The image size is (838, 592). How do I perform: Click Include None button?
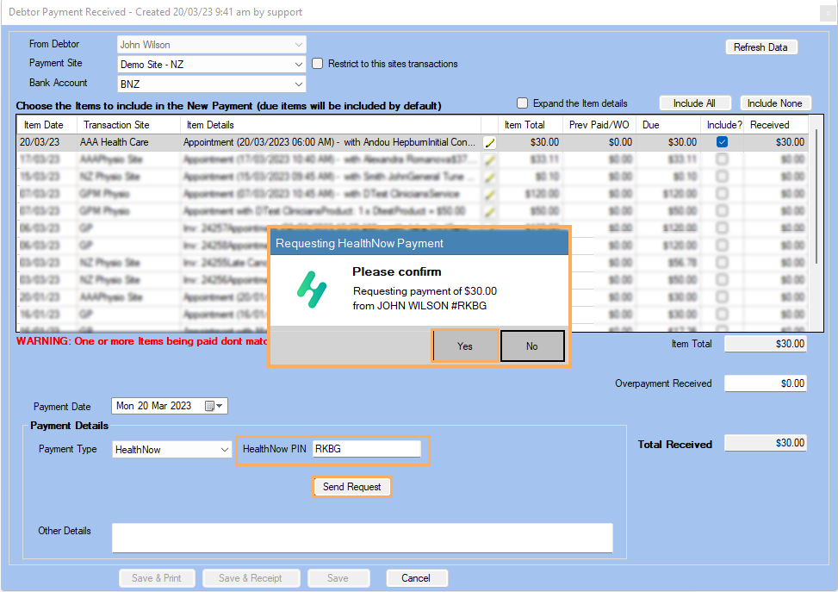coord(775,103)
